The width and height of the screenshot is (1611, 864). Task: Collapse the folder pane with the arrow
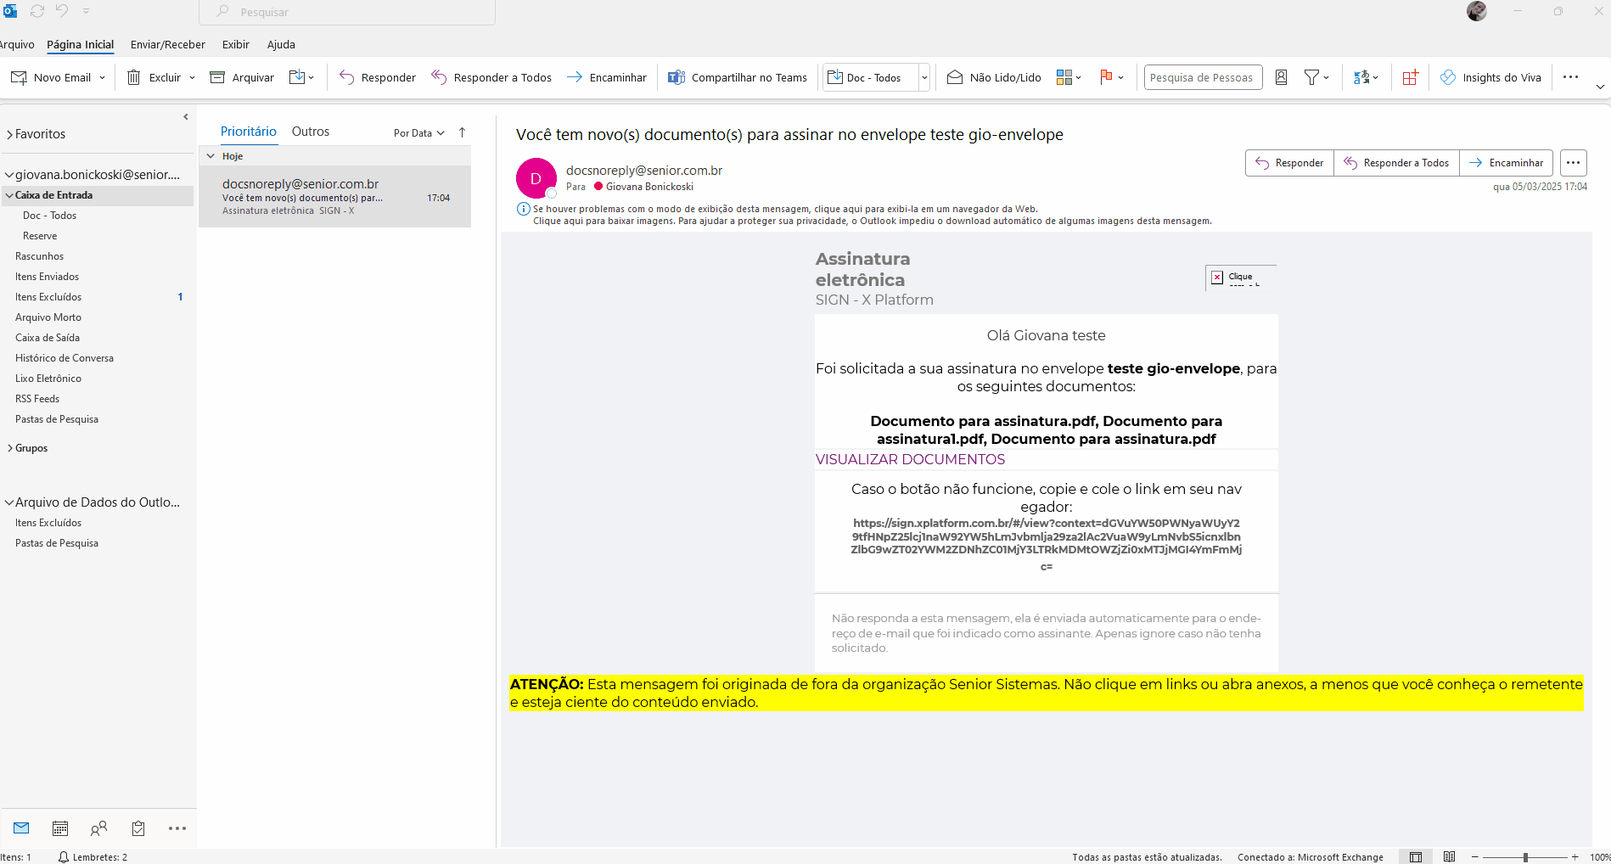(186, 117)
